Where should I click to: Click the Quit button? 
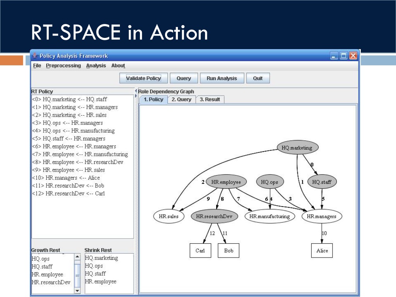pyautogui.click(x=258, y=78)
